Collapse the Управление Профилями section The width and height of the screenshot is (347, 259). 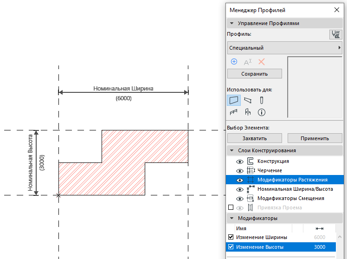point(231,23)
